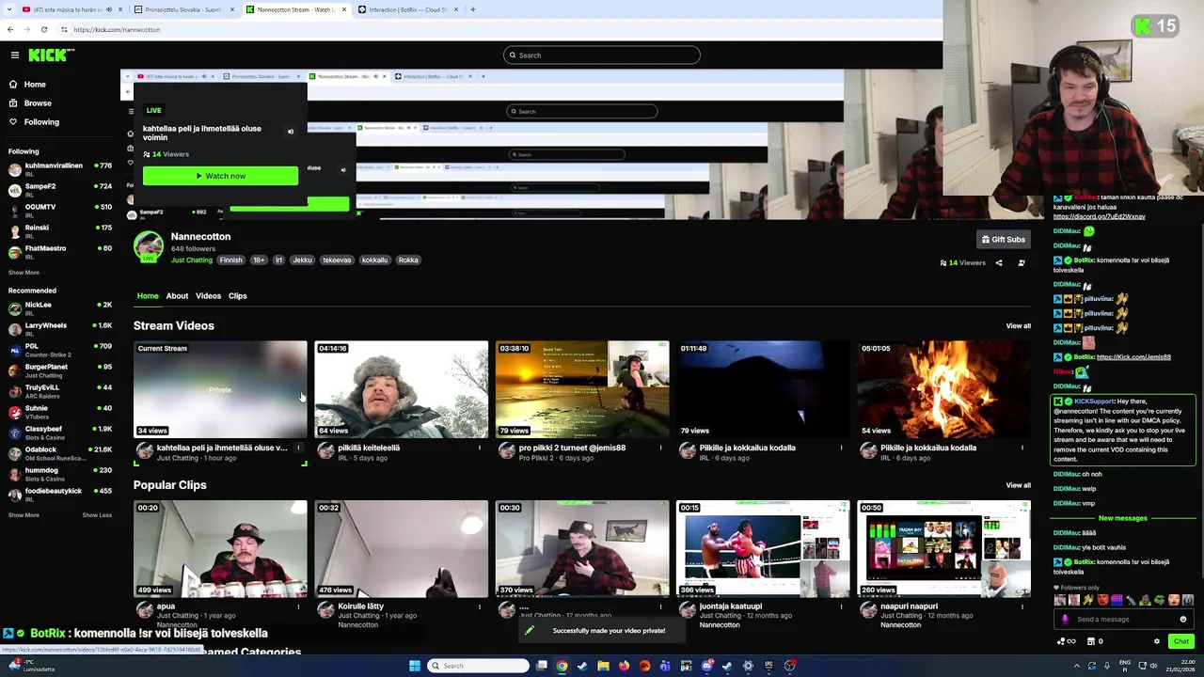This screenshot has height=677, width=1204.
Task: Open the Videos channel tab
Action: point(208,296)
